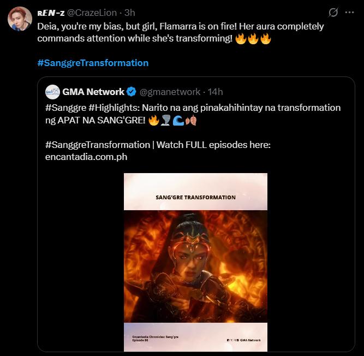Click the 14h quoted post timestamp
Viewport: 364px width, 356px height.
click(215, 92)
